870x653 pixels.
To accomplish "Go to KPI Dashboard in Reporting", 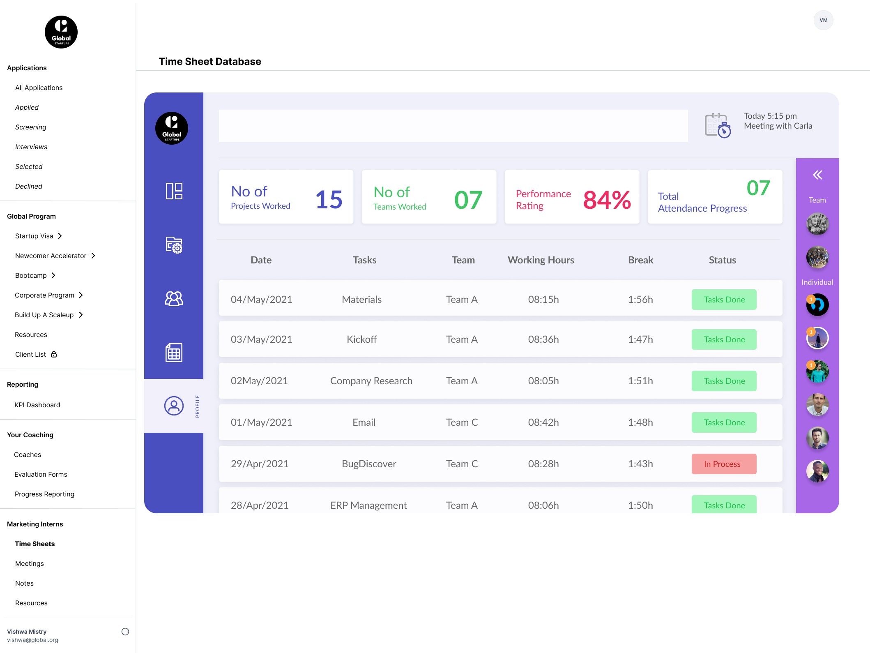I will coord(37,405).
